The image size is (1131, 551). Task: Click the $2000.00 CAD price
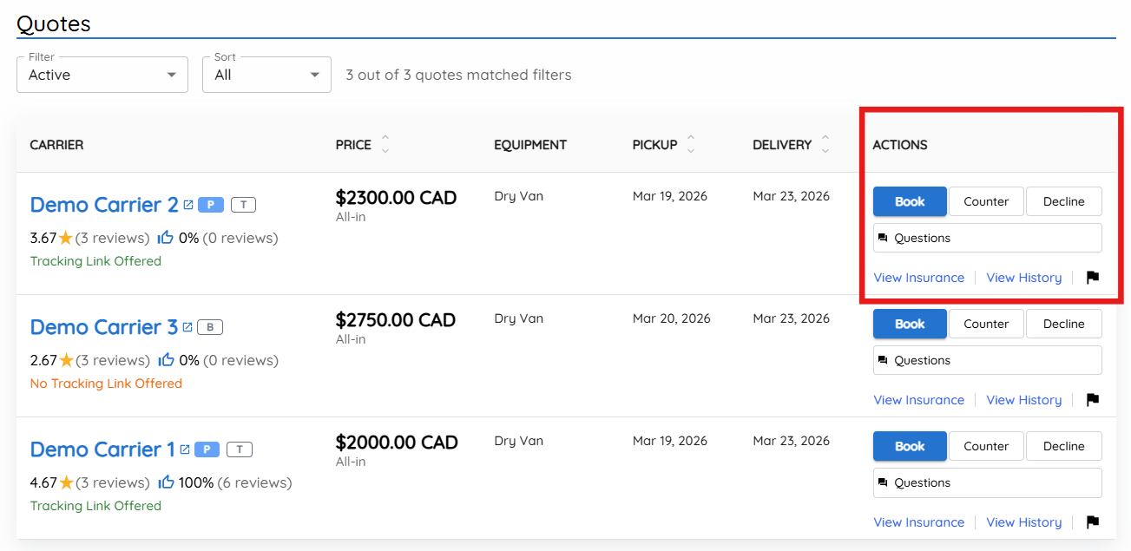coord(397,443)
